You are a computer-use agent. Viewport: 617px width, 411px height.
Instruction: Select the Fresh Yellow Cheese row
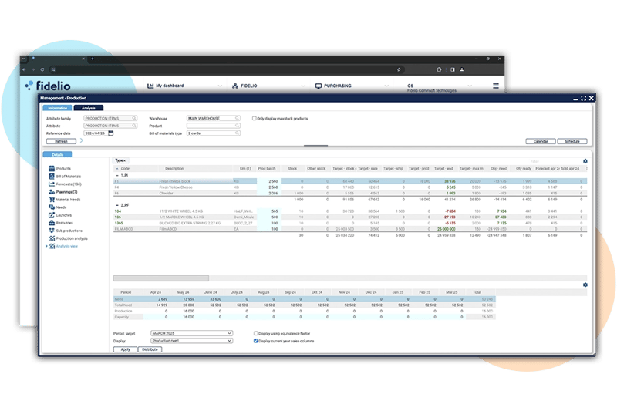tap(350, 187)
